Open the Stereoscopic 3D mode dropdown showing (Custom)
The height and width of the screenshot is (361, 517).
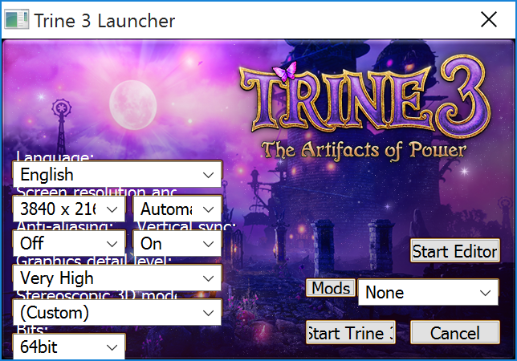pos(117,312)
